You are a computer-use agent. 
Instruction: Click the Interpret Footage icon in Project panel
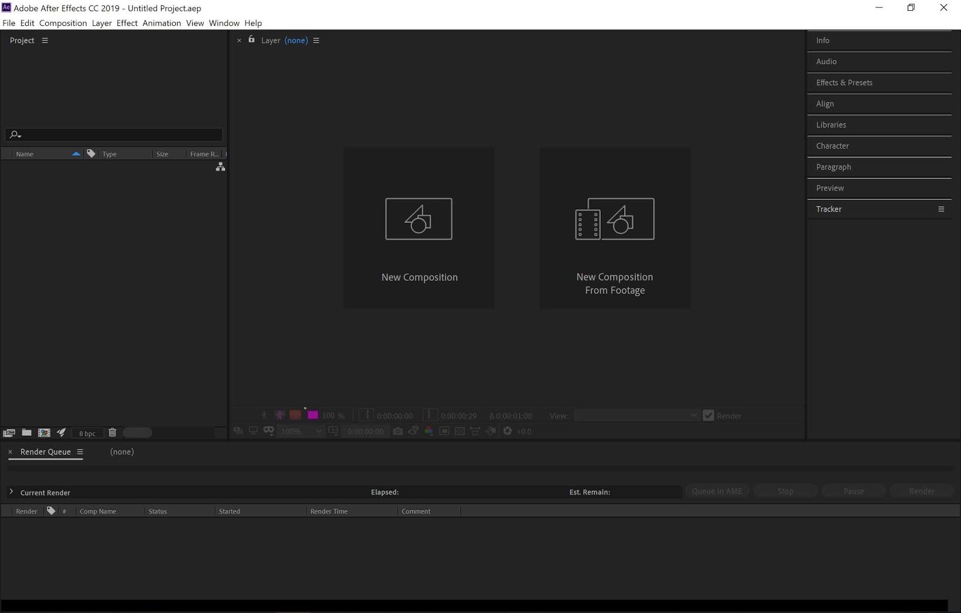(9, 433)
